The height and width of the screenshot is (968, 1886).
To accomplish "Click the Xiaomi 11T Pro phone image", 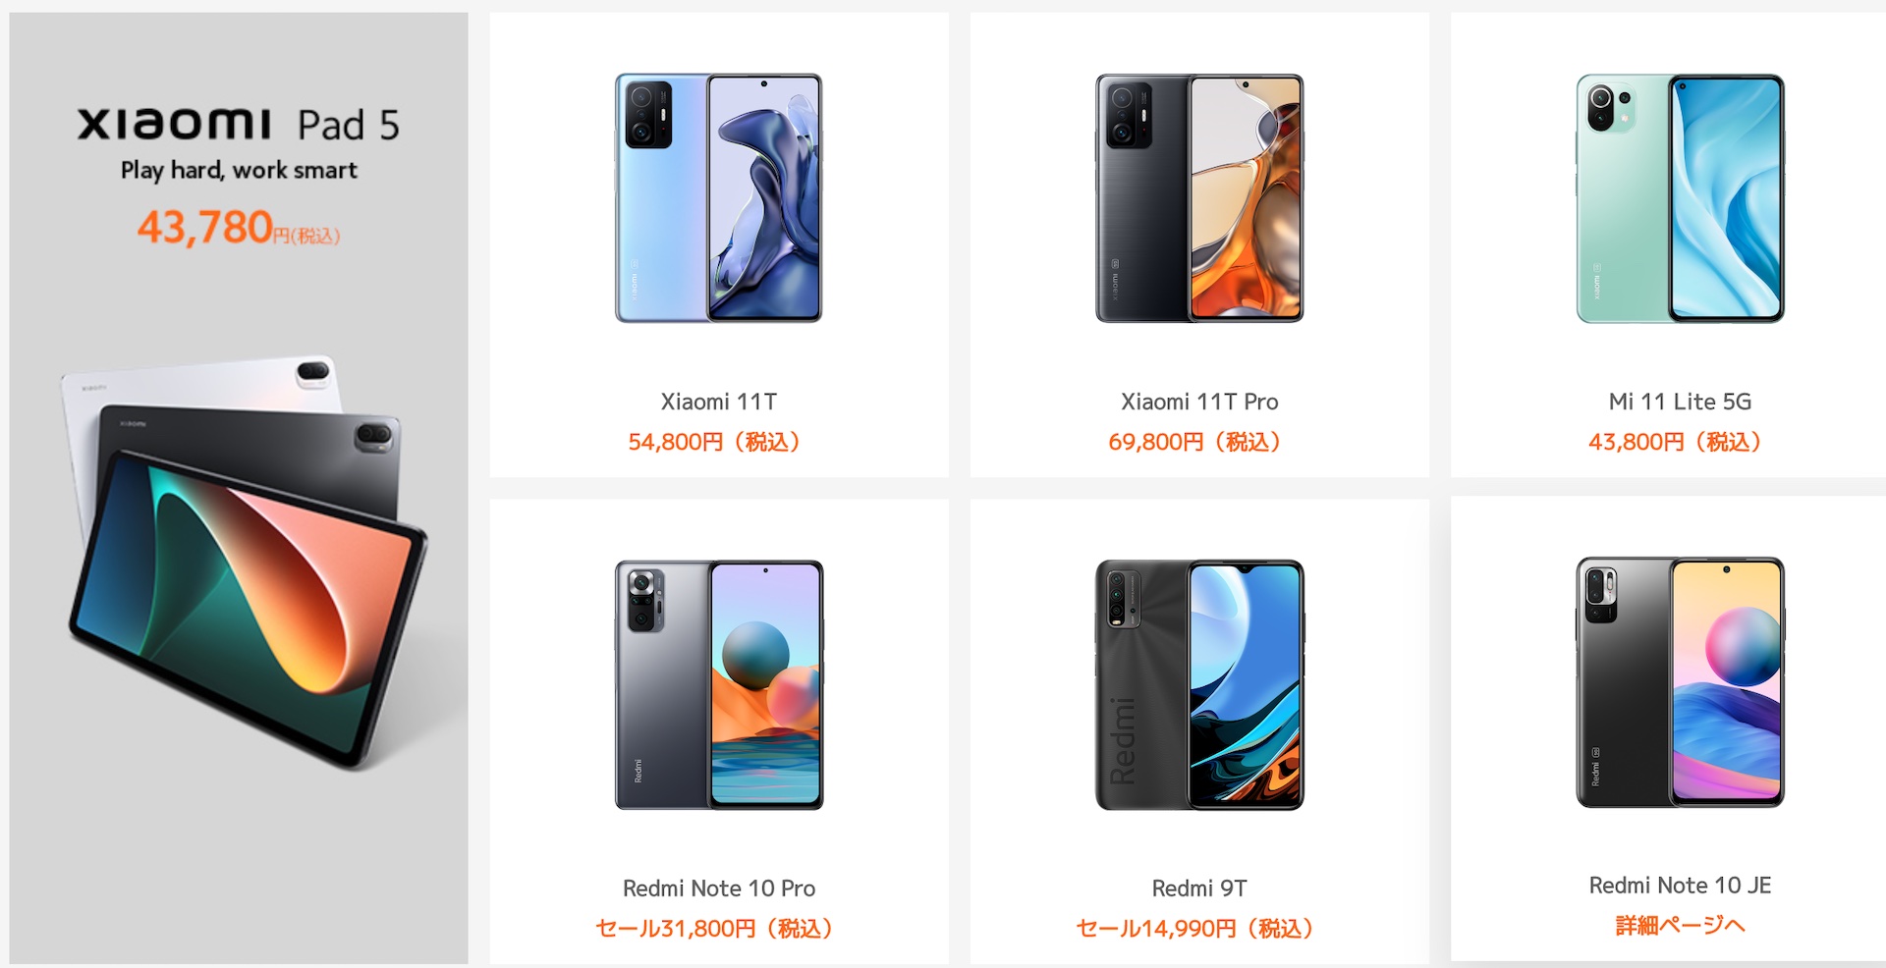I will (x=1199, y=198).
